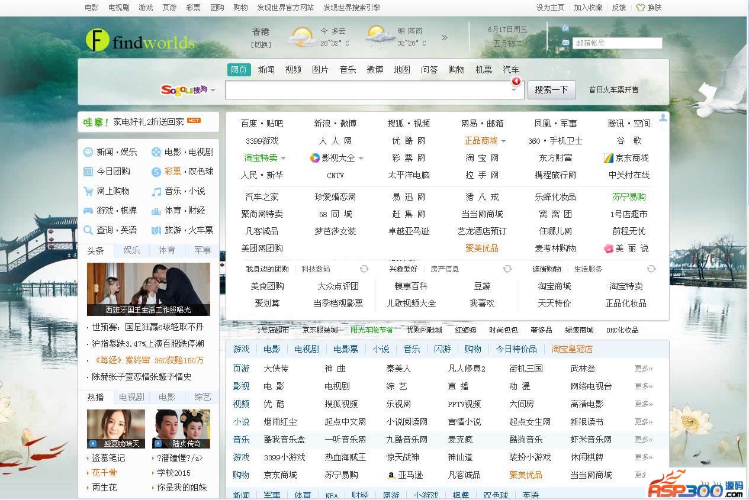This screenshot has width=749, height=500.
Task: Select the 图片 search category tab
Action: (x=320, y=70)
